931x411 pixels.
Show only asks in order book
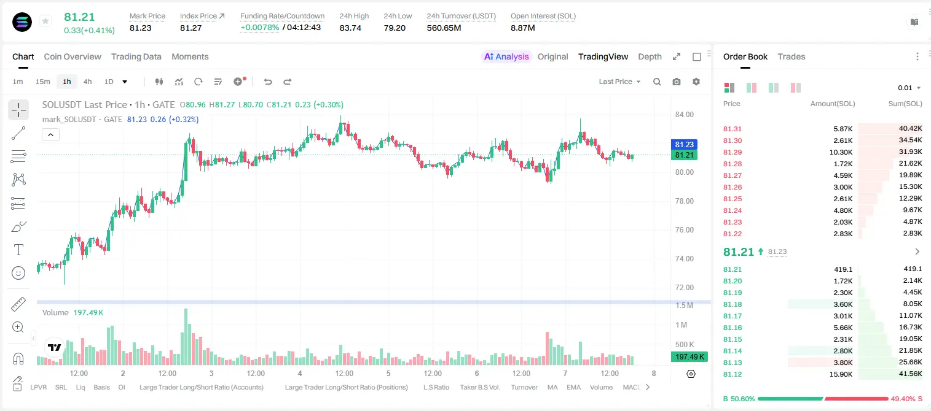[795, 88]
